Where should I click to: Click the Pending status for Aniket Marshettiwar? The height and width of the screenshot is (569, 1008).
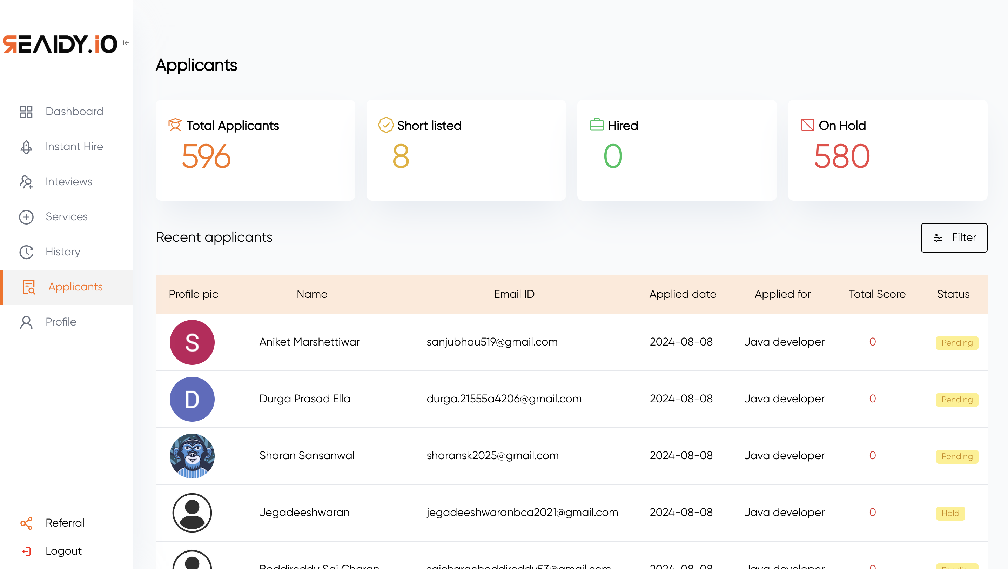pyautogui.click(x=957, y=343)
